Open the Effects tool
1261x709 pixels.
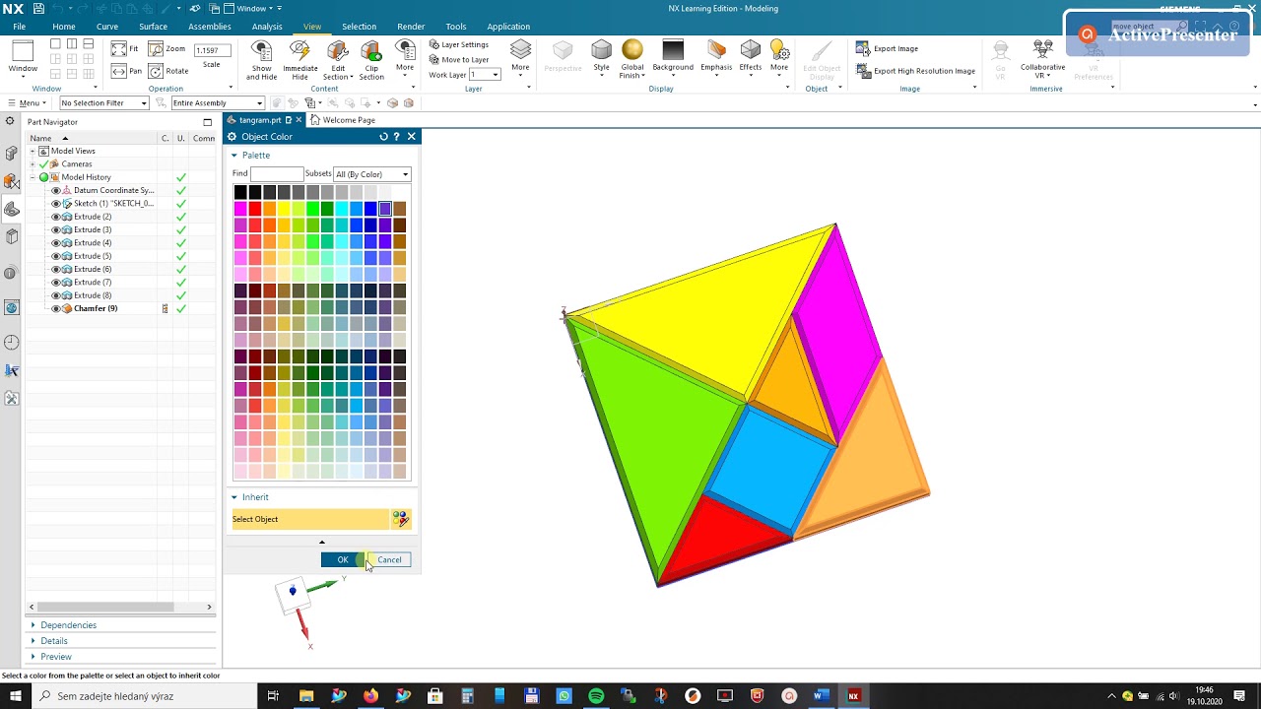751,56
